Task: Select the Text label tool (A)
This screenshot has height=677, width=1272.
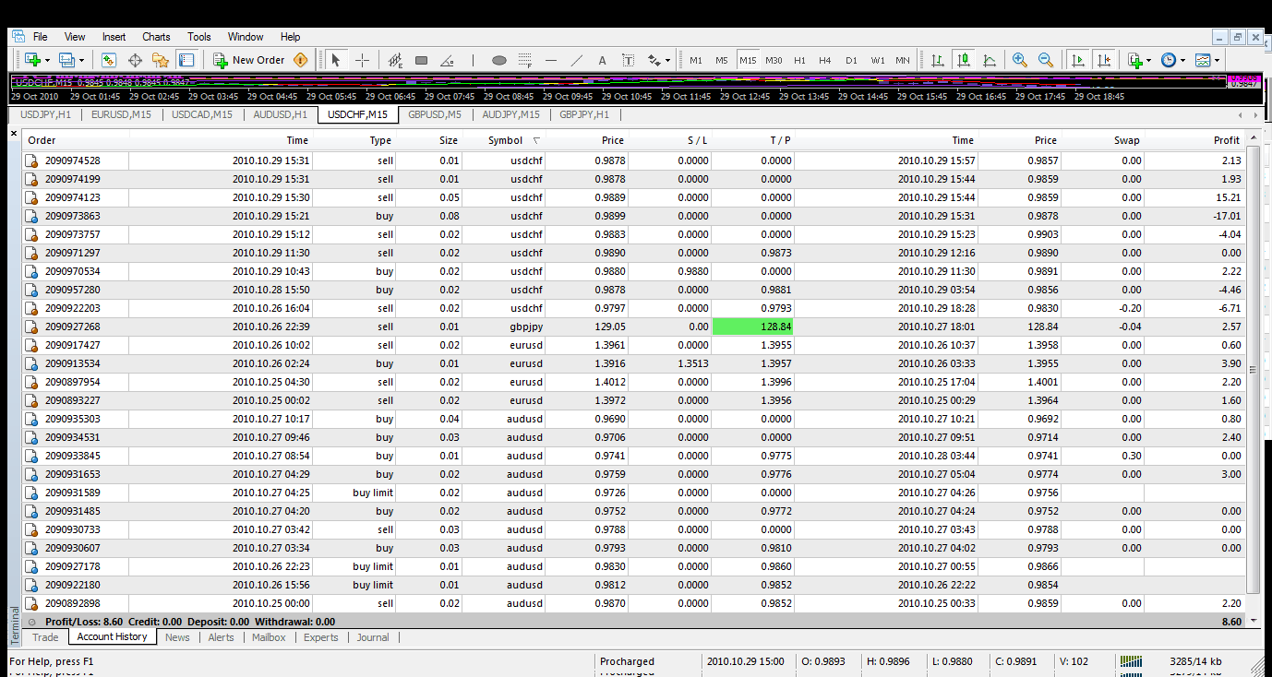Action: click(602, 61)
